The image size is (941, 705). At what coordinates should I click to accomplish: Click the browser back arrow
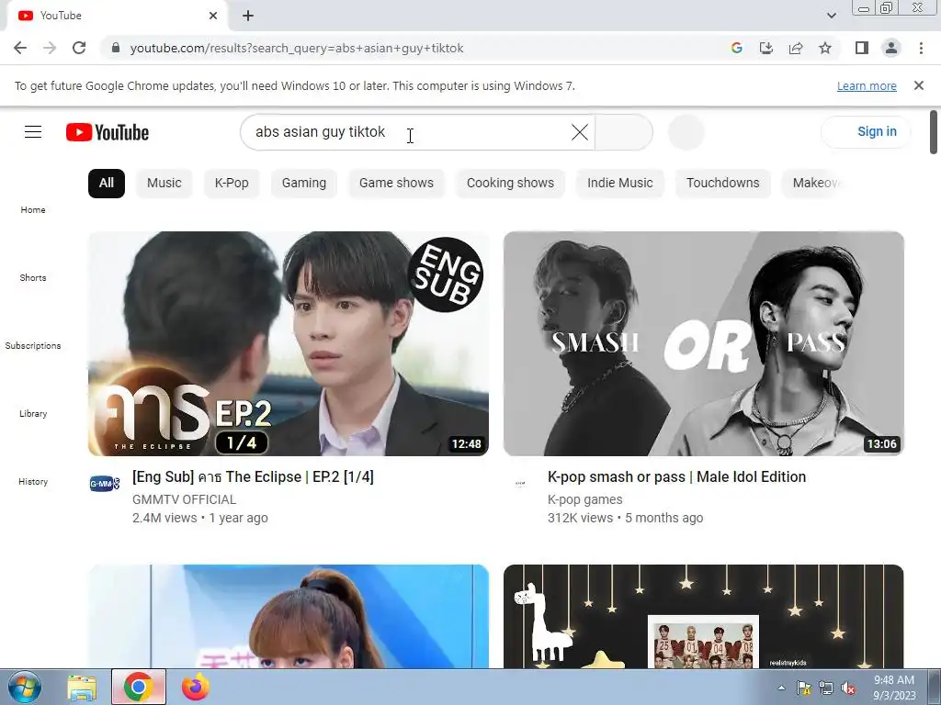click(20, 48)
